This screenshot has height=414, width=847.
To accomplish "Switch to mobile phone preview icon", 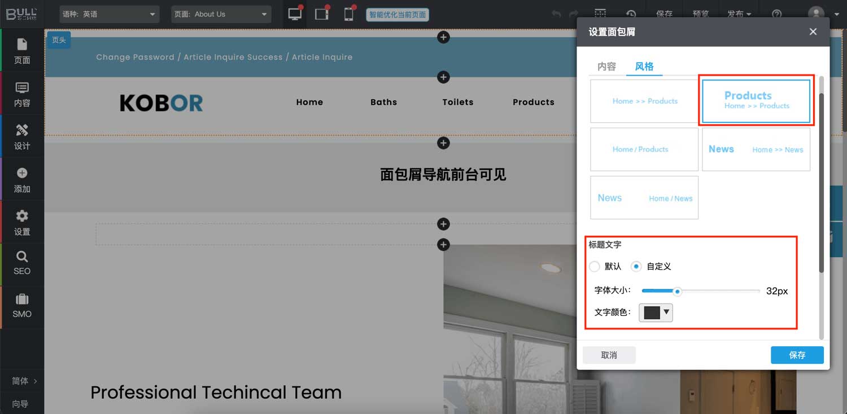I will tap(349, 14).
